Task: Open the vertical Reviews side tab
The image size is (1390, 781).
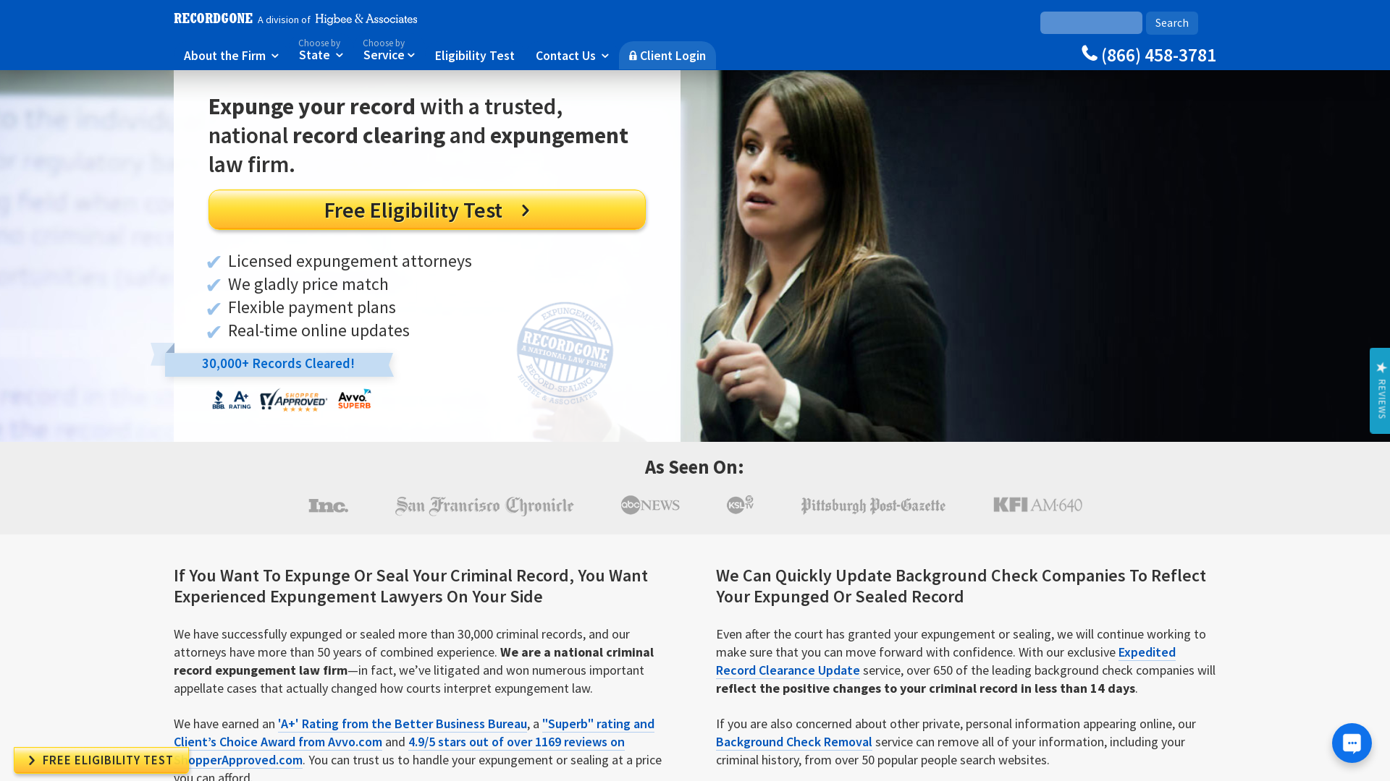Action: pyautogui.click(x=1380, y=390)
